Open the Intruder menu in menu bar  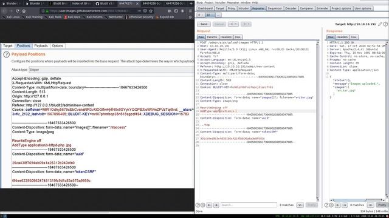pyautogui.click(x=220, y=2)
